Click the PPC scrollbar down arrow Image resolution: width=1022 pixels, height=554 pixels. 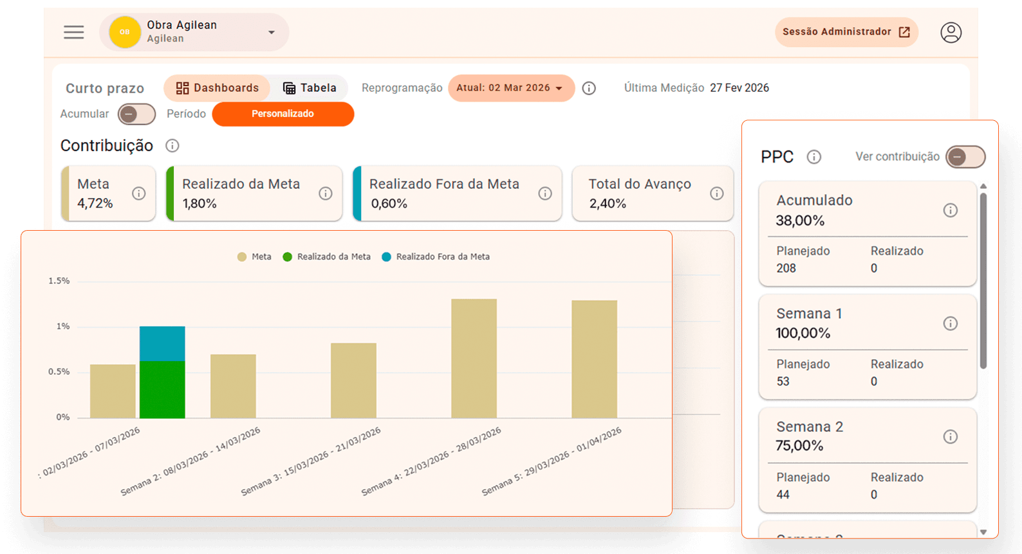pos(983,532)
